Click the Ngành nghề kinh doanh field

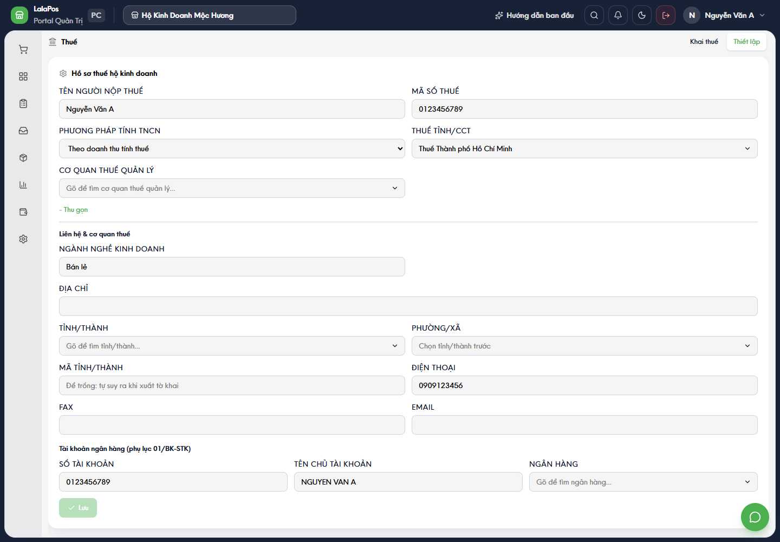point(232,267)
